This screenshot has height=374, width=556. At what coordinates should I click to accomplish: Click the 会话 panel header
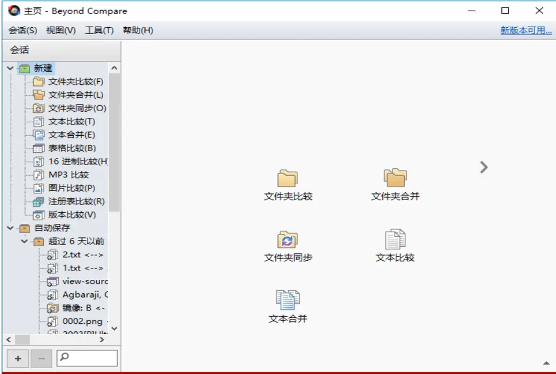coord(61,50)
